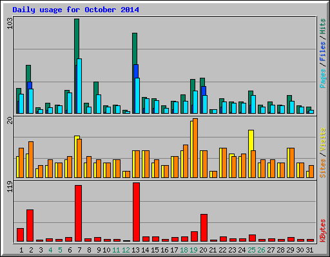Click day "7" on the x-axis

(79, 250)
